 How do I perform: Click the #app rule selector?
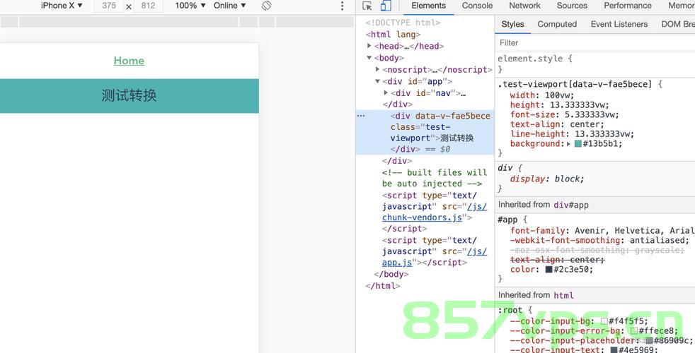click(x=507, y=220)
